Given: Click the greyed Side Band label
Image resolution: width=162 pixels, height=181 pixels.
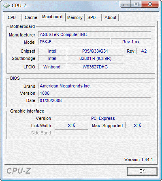Looking at the screenshot, I should pyautogui.click(x=41, y=133).
